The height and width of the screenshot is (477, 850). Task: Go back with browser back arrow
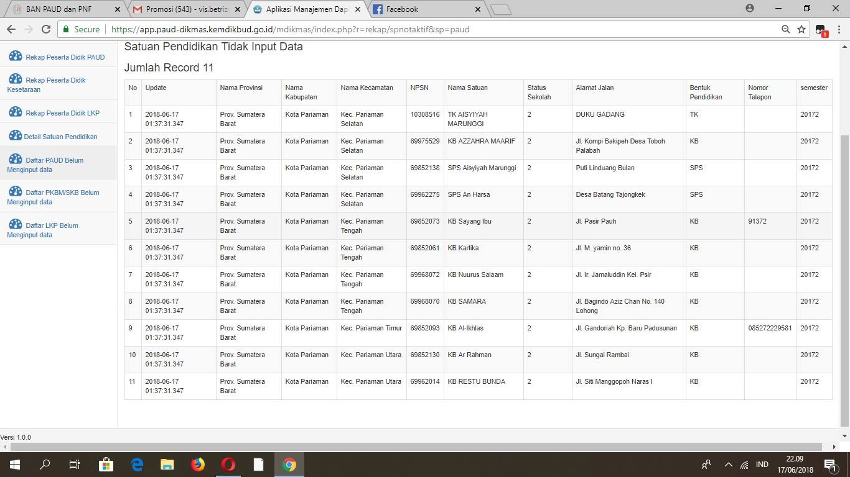pyautogui.click(x=11, y=29)
